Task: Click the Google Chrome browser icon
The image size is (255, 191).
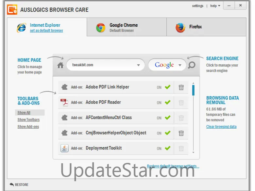Action: click(x=101, y=28)
